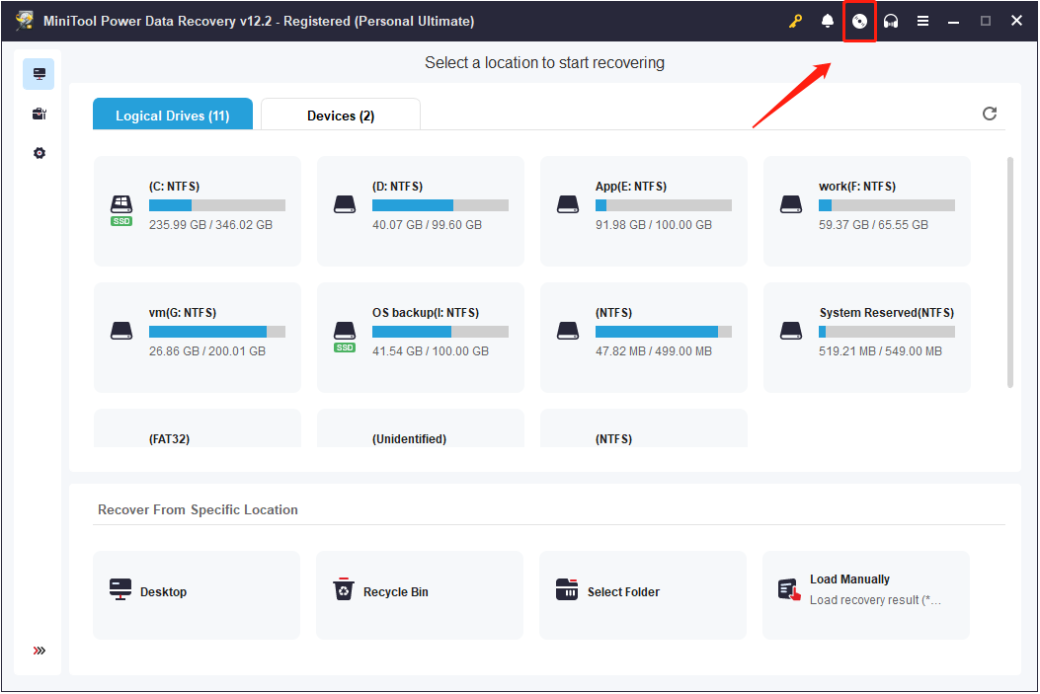Open Load Manually recovery result
This screenshot has width=1040, height=694.
pyautogui.click(x=866, y=594)
